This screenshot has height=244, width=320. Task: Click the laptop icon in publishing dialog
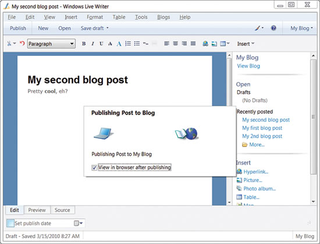(x=103, y=134)
